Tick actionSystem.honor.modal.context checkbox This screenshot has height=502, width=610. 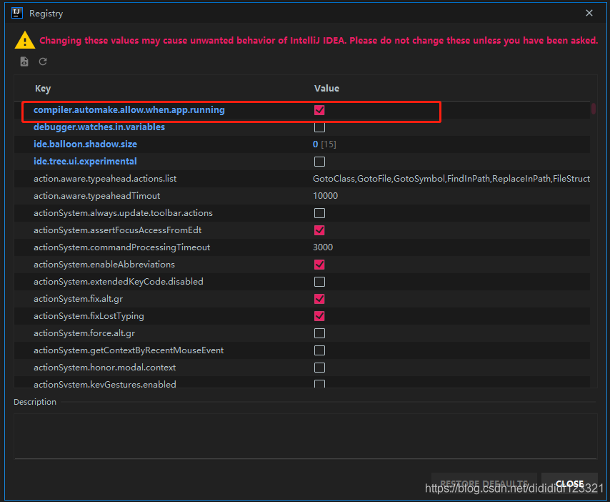coord(319,368)
